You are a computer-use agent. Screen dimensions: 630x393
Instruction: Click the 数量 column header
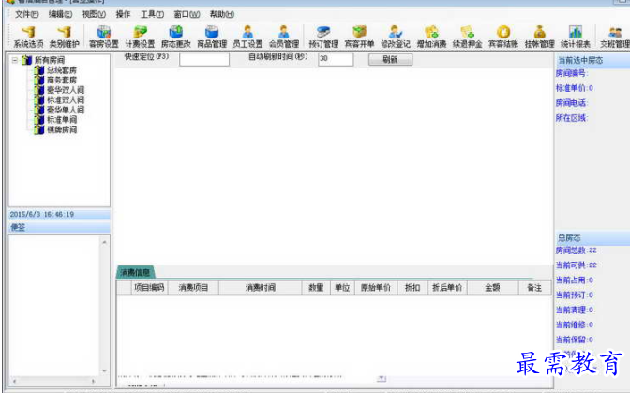pos(316,288)
